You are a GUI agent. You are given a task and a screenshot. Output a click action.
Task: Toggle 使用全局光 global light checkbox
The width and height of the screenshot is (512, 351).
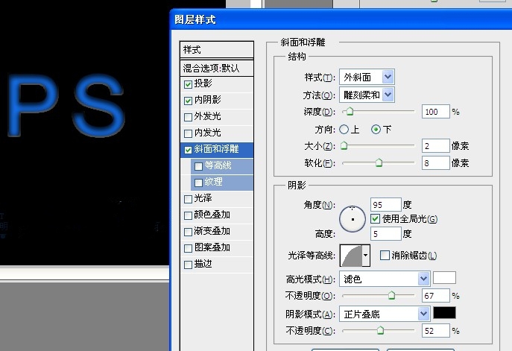(x=375, y=219)
